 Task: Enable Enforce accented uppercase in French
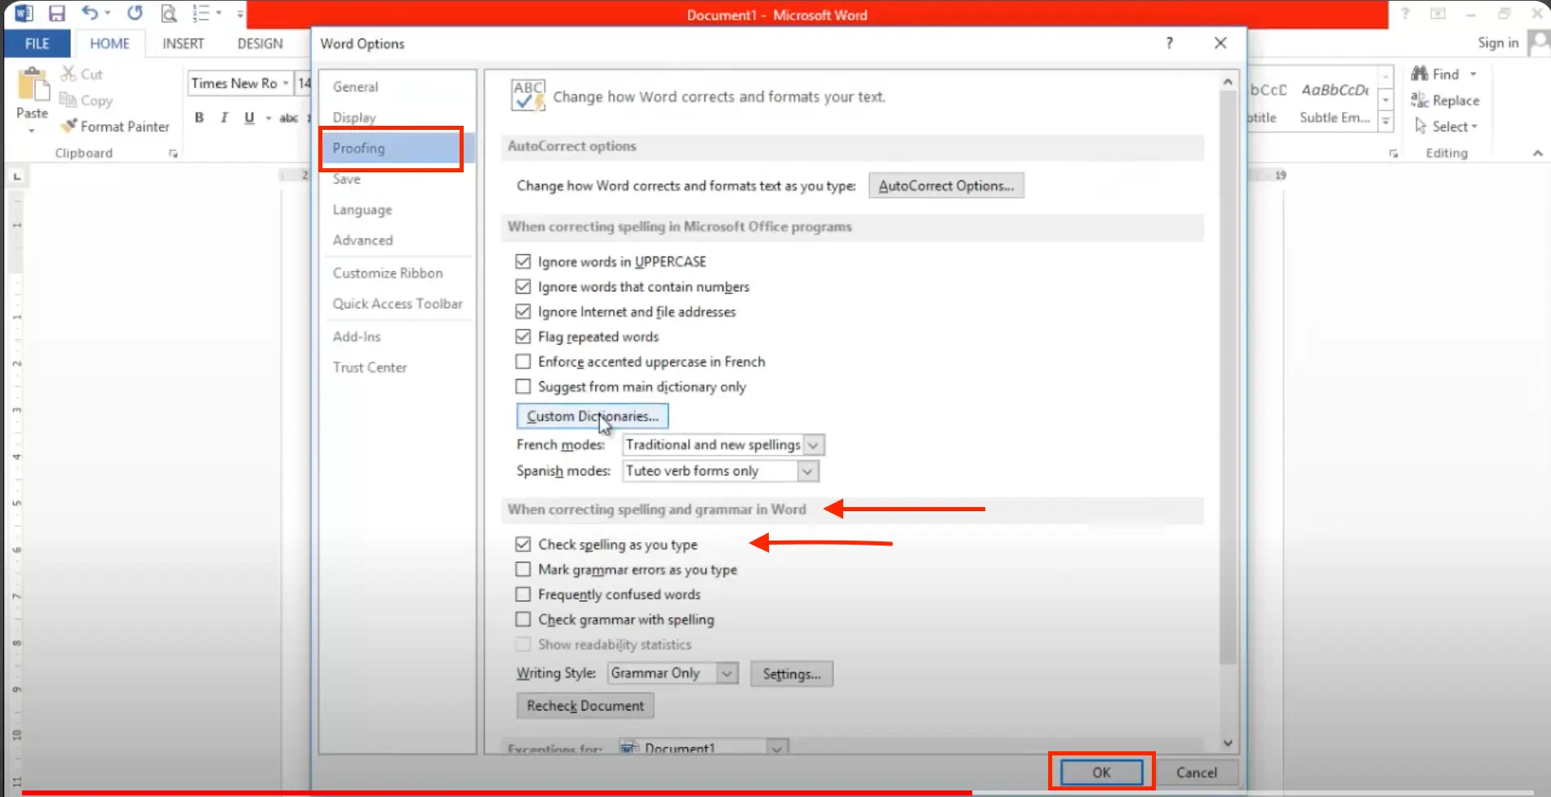click(523, 361)
